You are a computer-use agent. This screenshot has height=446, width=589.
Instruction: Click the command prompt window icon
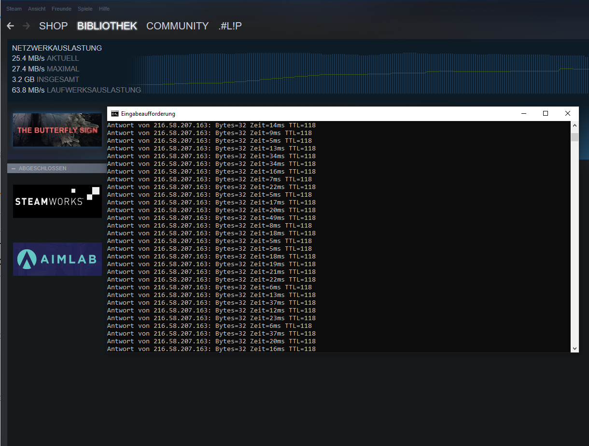click(115, 114)
